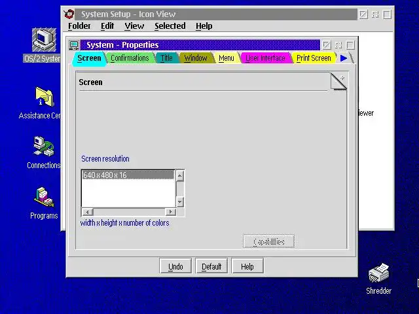Select the Shredder icon on desktop

(378, 273)
